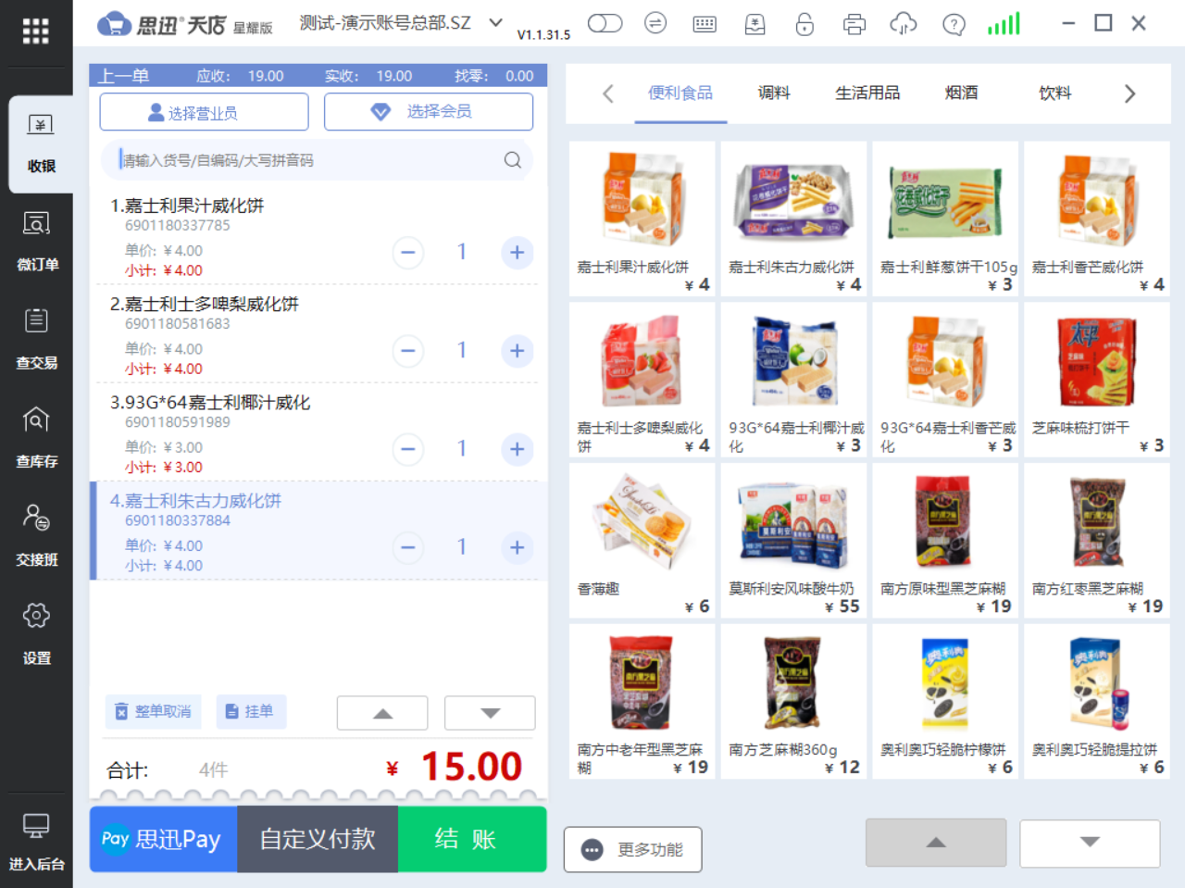1185x888 pixels.
Task: Add 南方原味型黑芝麻糊 product tile
Action: click(x=946, y=541)
